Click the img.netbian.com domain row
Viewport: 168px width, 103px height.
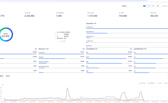click(x=127, y=37)
